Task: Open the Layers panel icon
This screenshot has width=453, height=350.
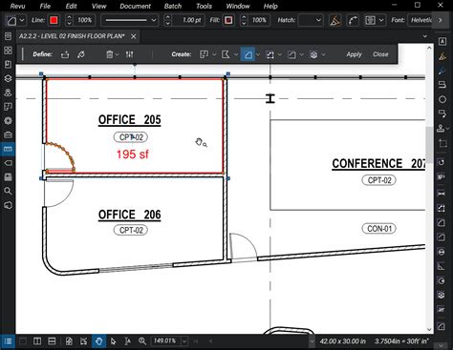Action: coord(8,78)
